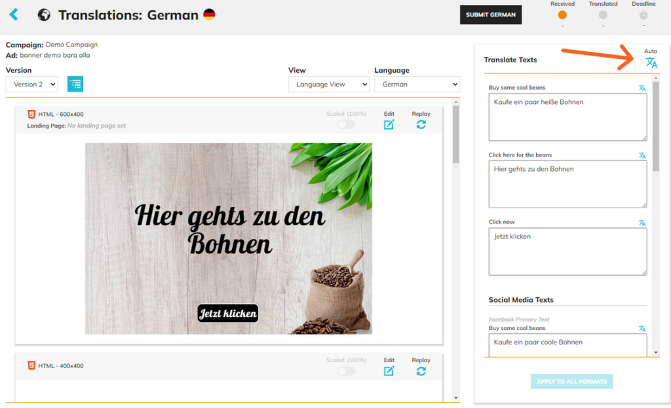Image resolution: width=671 pixels, height=408 pixels.
Task: Click the banner preview list scrollbar
Action: coord(456,134)
